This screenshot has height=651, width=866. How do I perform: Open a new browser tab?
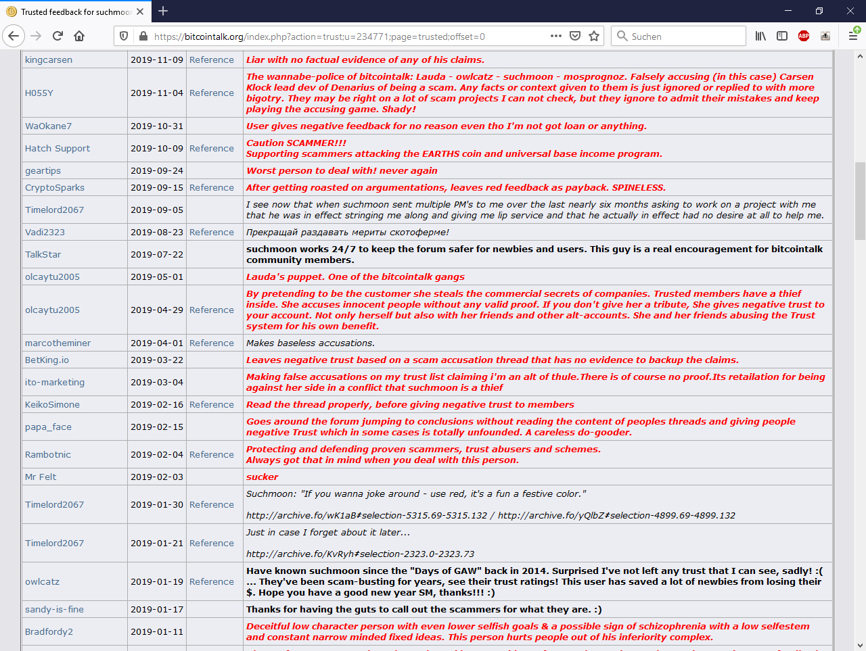pyautogui.click(x=163, y=11)
